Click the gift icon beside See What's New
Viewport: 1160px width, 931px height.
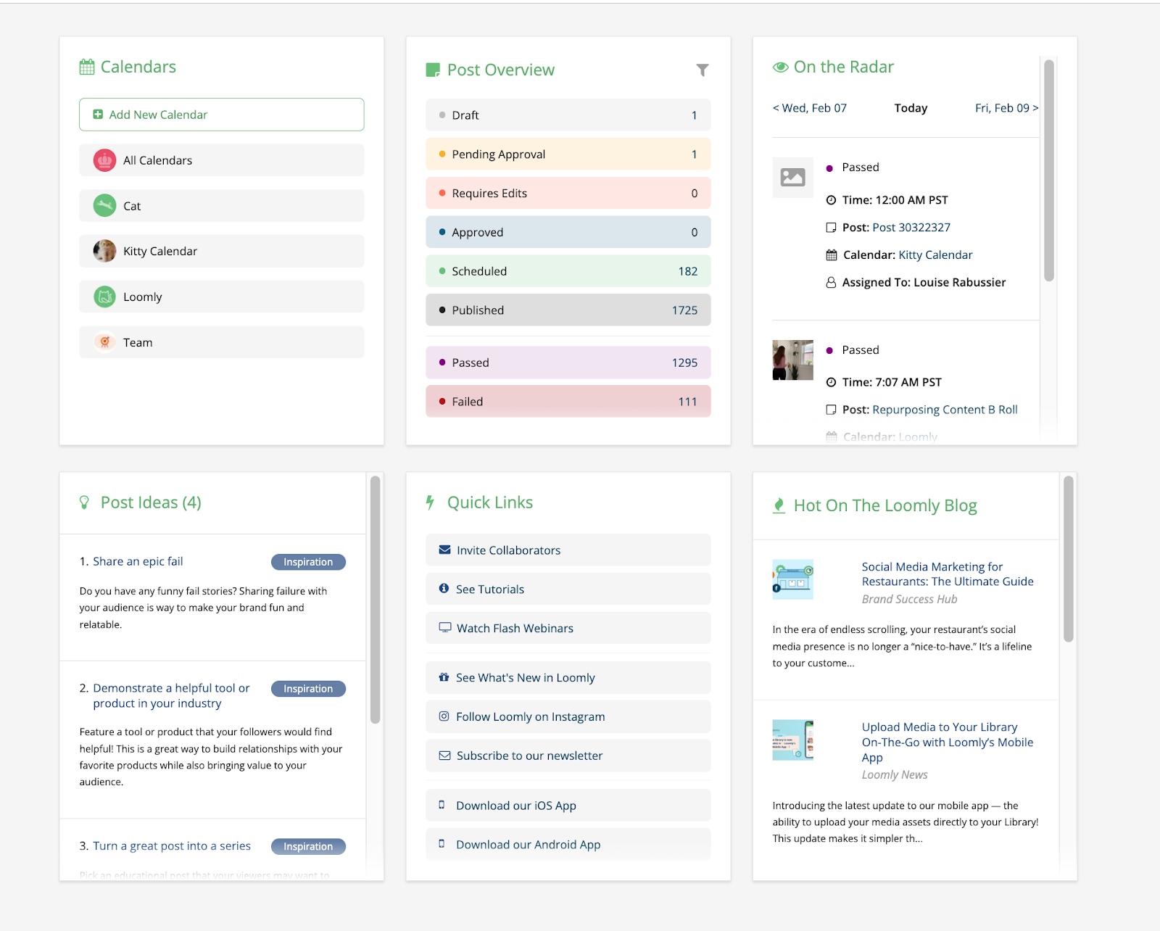point(444,677)
